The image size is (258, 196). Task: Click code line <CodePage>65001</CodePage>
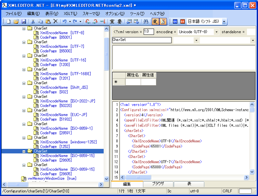[x=157, y=146]
